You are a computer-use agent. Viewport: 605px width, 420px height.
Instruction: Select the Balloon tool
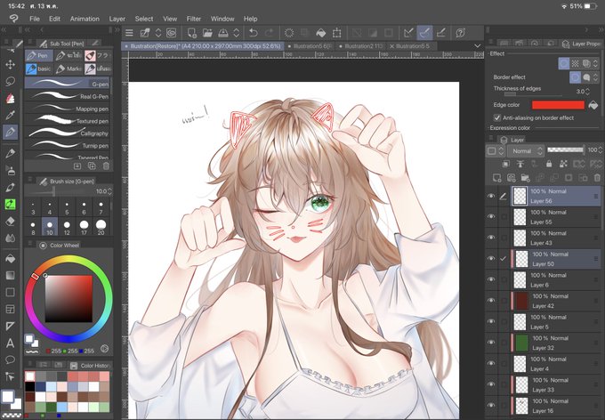pyautogui.click(x=11, y=359)
